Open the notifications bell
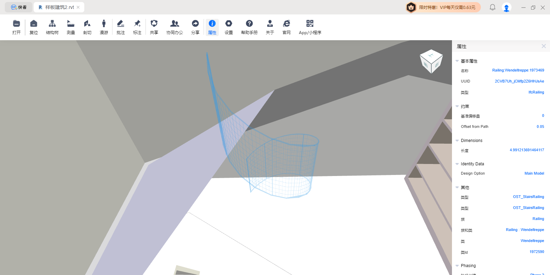Image resolution: width=550 pixels, height=275 pixels. pyautogui.click(x=493, y=7)
